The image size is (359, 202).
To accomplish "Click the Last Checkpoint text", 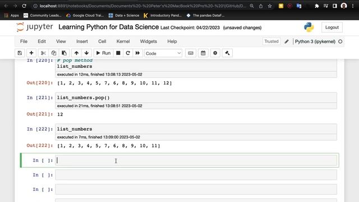I will click(190, 27).
